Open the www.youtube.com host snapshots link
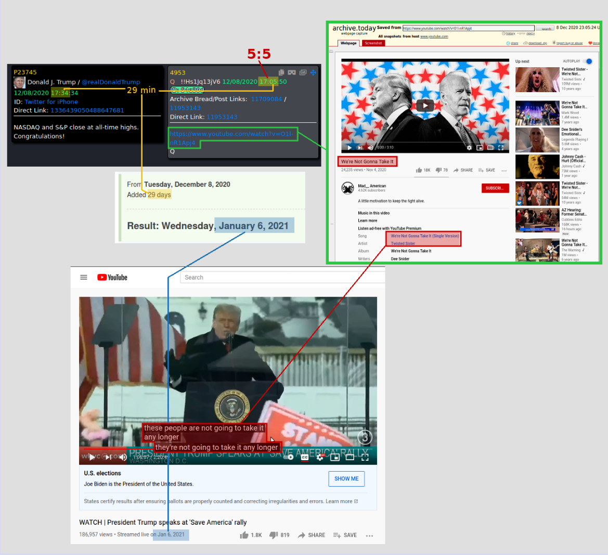608x555 pixels. [x=434, y=36]
